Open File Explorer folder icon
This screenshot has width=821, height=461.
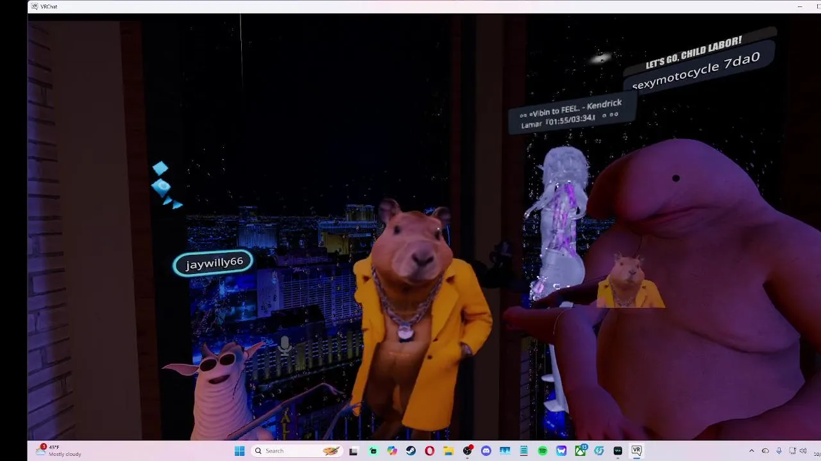point(448,451)
